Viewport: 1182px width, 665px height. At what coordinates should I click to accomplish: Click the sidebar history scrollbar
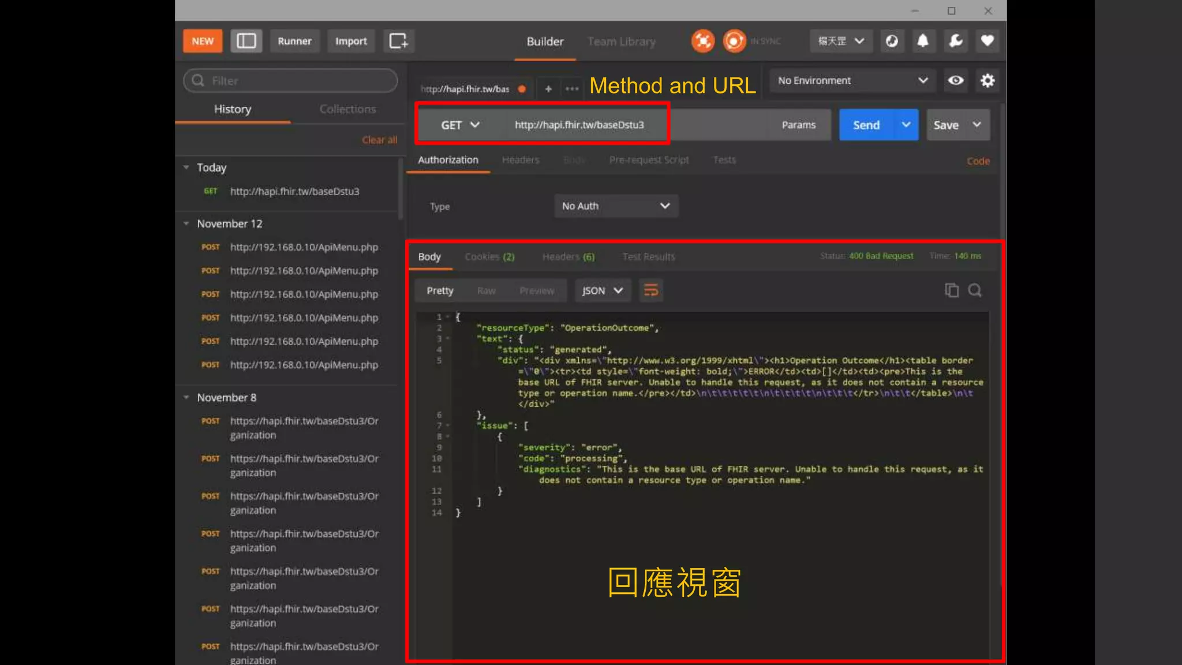click(401, 189)
